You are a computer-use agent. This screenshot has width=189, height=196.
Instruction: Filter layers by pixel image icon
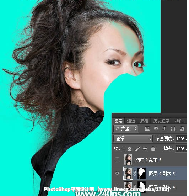pyautogui.click(x=147, y=128)
